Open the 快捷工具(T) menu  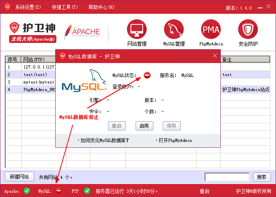coord(65,7)
